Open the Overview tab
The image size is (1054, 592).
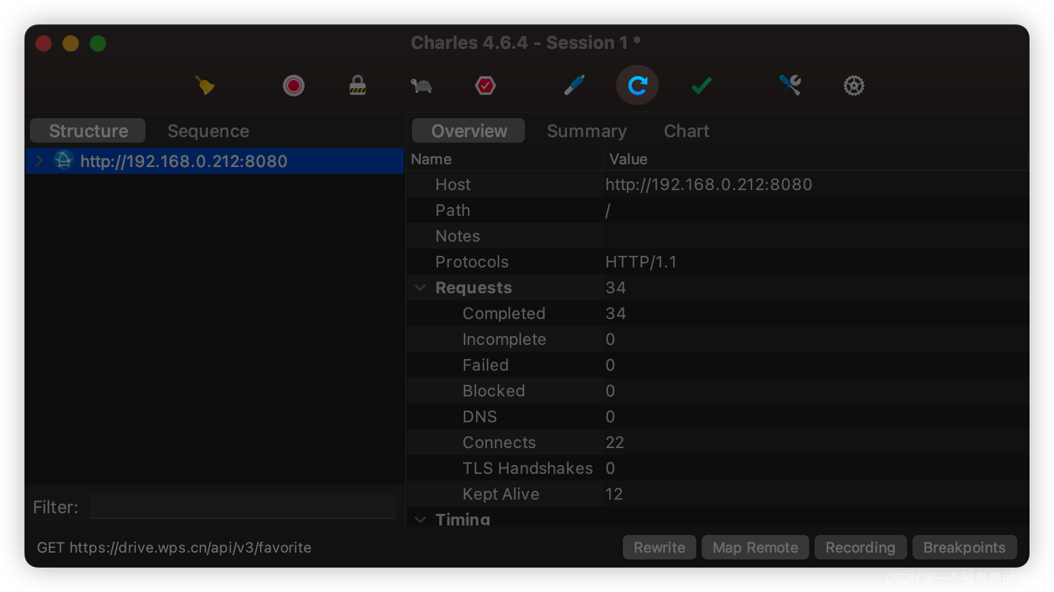tap(469, 131)
